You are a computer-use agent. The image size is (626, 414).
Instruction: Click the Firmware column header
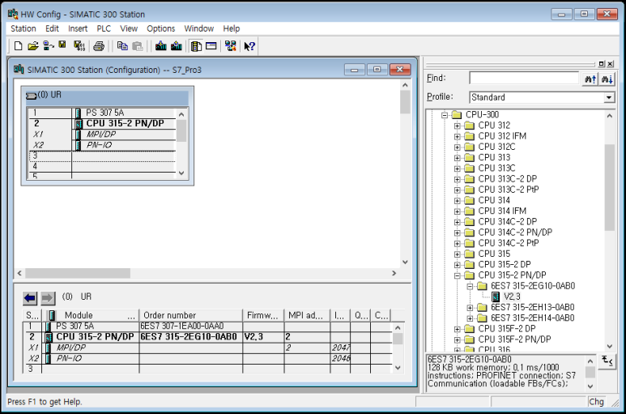[x=263, y=315]
